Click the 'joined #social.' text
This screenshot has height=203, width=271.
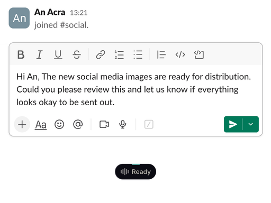coord(61,25)
